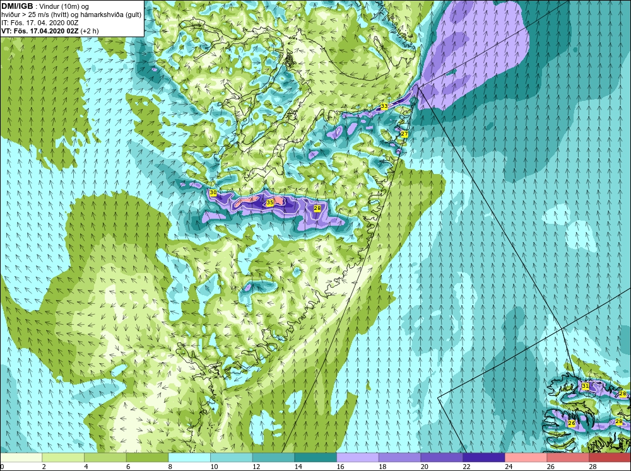
Task: Select the 18–20 m/s medium purple legend swatch
Action: click(399, 457)
